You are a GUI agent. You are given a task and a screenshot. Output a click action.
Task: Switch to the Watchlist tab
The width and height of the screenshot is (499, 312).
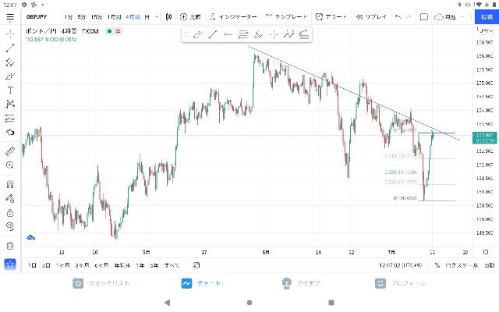click(101, 283)
